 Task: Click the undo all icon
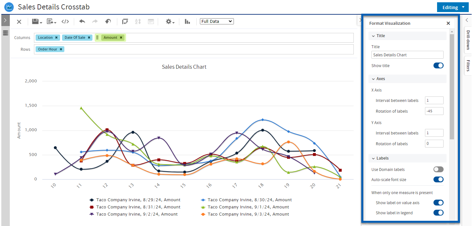tap(108, 21)
